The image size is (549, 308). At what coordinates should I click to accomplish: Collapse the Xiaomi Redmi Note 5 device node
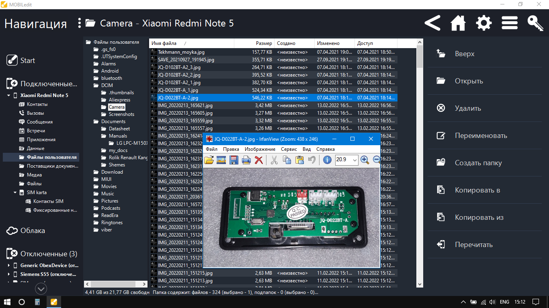coord(8,95)
